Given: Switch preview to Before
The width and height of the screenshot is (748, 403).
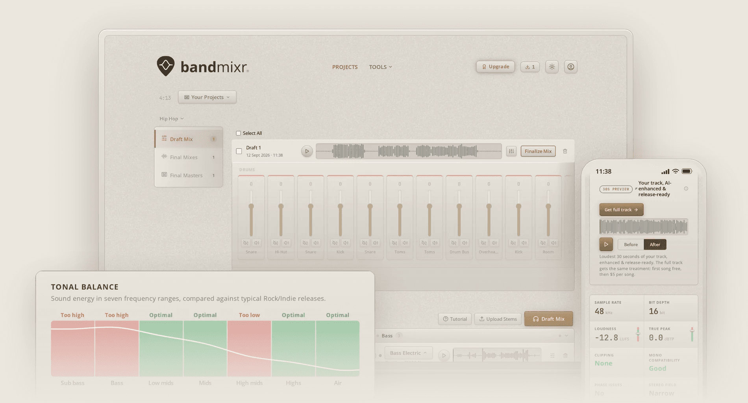Looking at the screenshot, I should point(631,245).
